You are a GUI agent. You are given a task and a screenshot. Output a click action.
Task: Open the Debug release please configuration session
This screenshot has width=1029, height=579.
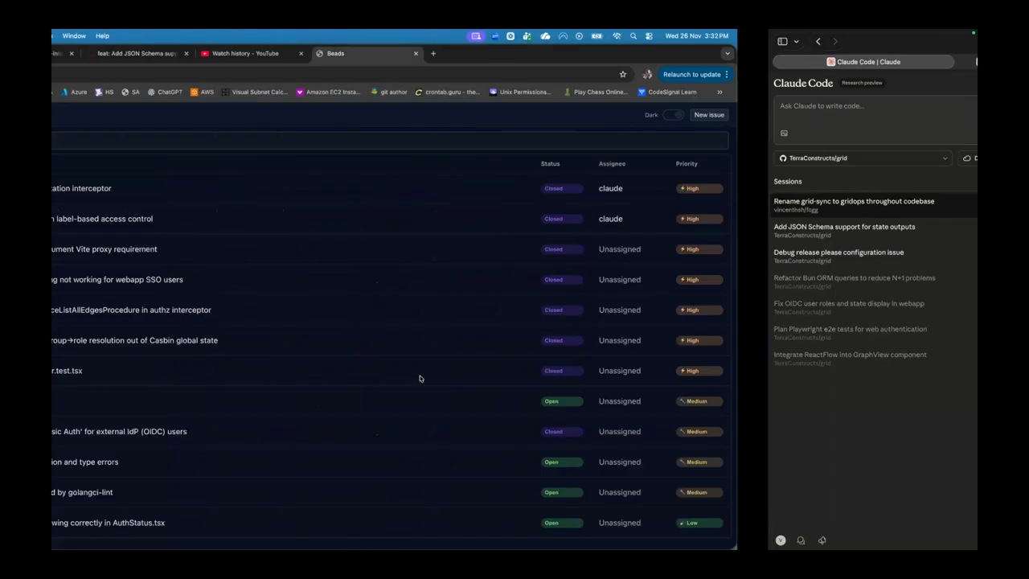(x=838, y=253)
